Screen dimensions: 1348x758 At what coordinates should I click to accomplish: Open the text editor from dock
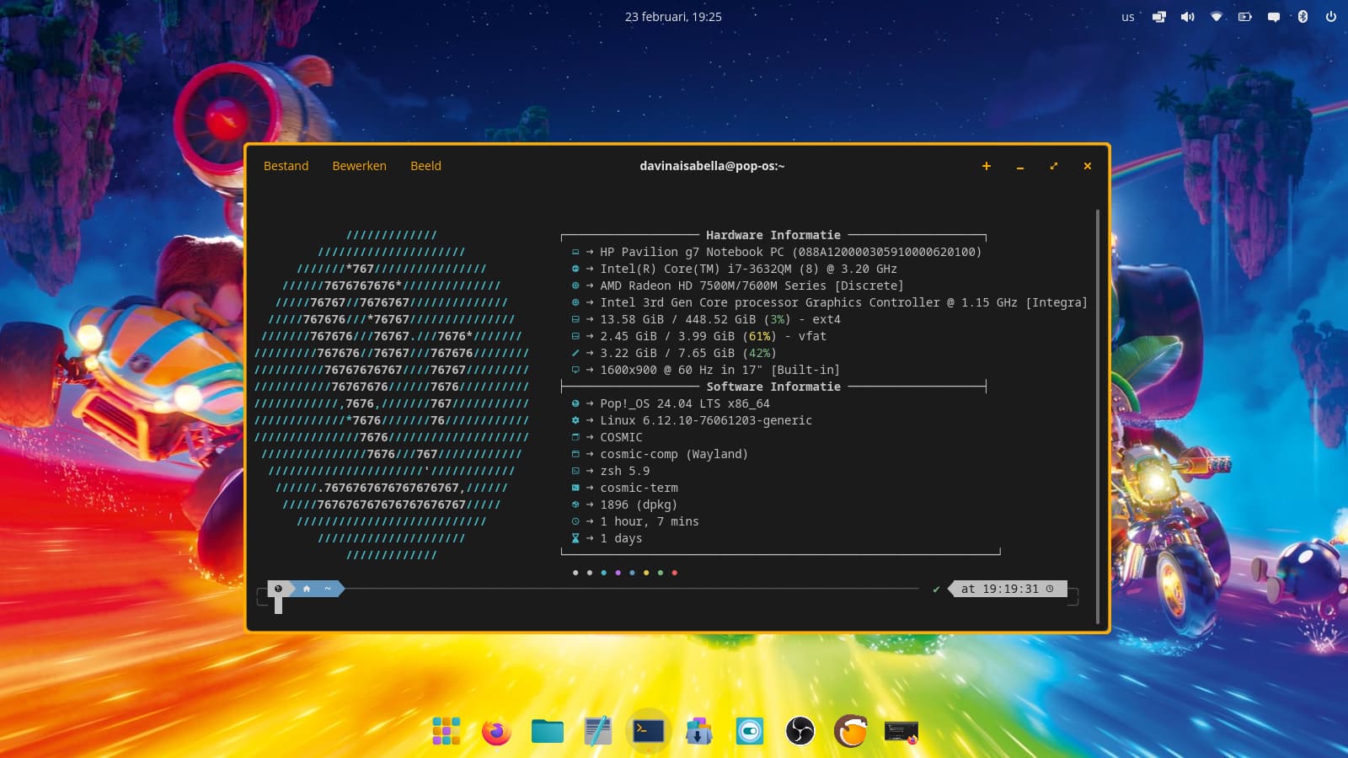[x=597, y=731]
